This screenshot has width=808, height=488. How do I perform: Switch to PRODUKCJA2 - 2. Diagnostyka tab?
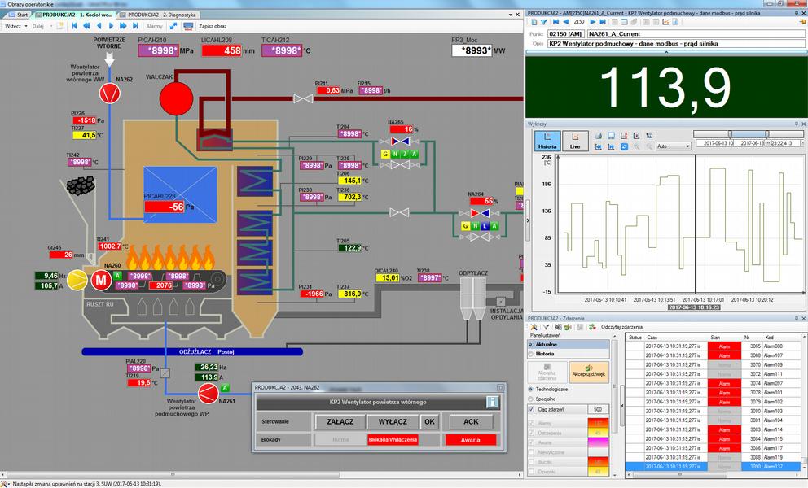click(x=159, y=15)
